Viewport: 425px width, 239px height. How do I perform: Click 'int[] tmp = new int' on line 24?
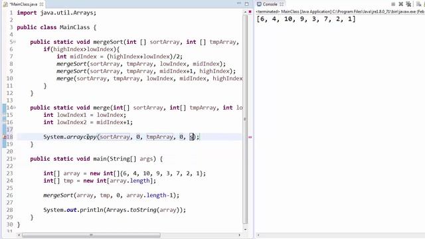tap(75, 181)
